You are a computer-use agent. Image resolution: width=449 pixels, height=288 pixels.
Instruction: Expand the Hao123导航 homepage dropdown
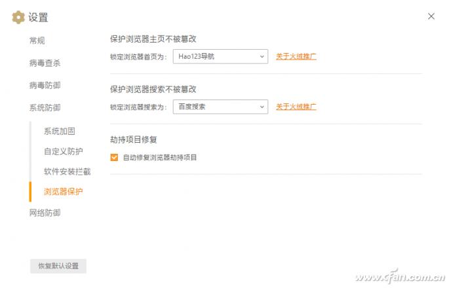220,57
